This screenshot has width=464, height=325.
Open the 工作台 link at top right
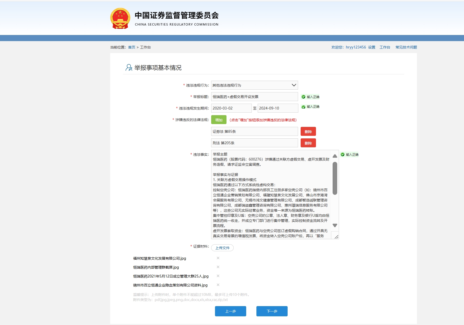[x=385, y=47]
